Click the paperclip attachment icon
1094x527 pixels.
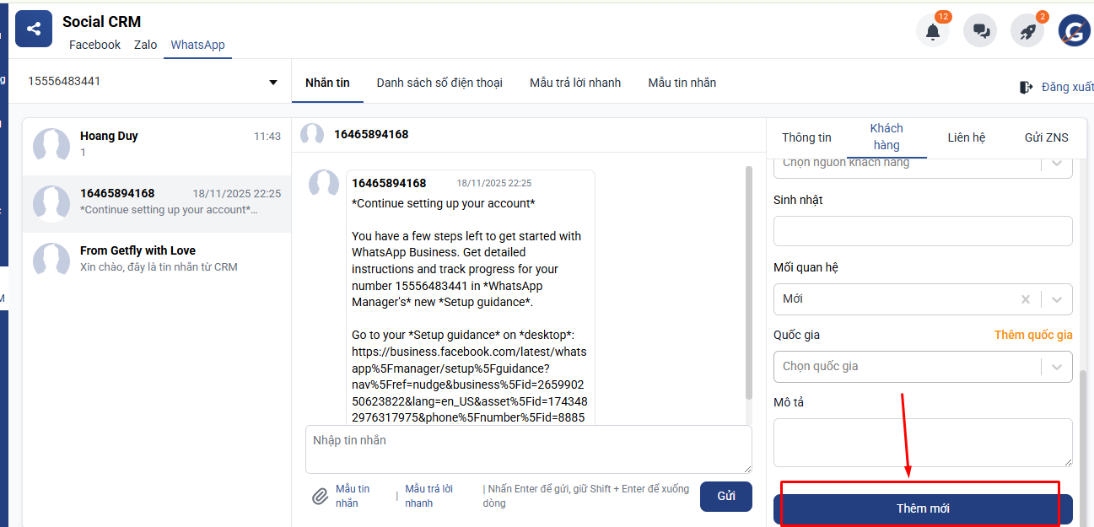coord(320,496)
